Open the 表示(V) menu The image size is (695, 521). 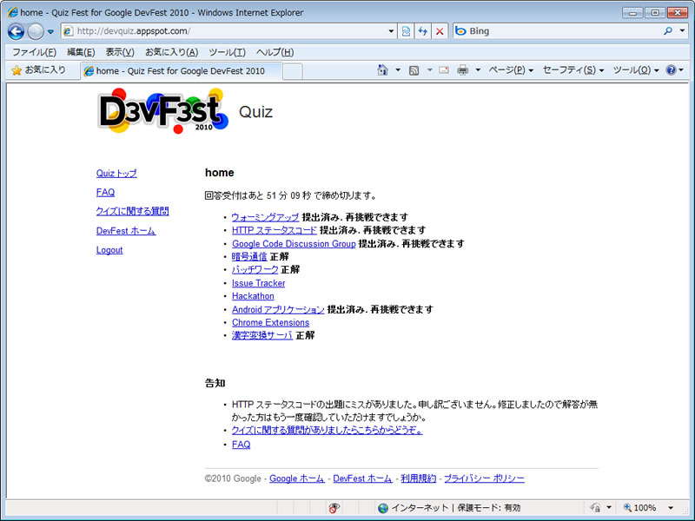[120, 52]
